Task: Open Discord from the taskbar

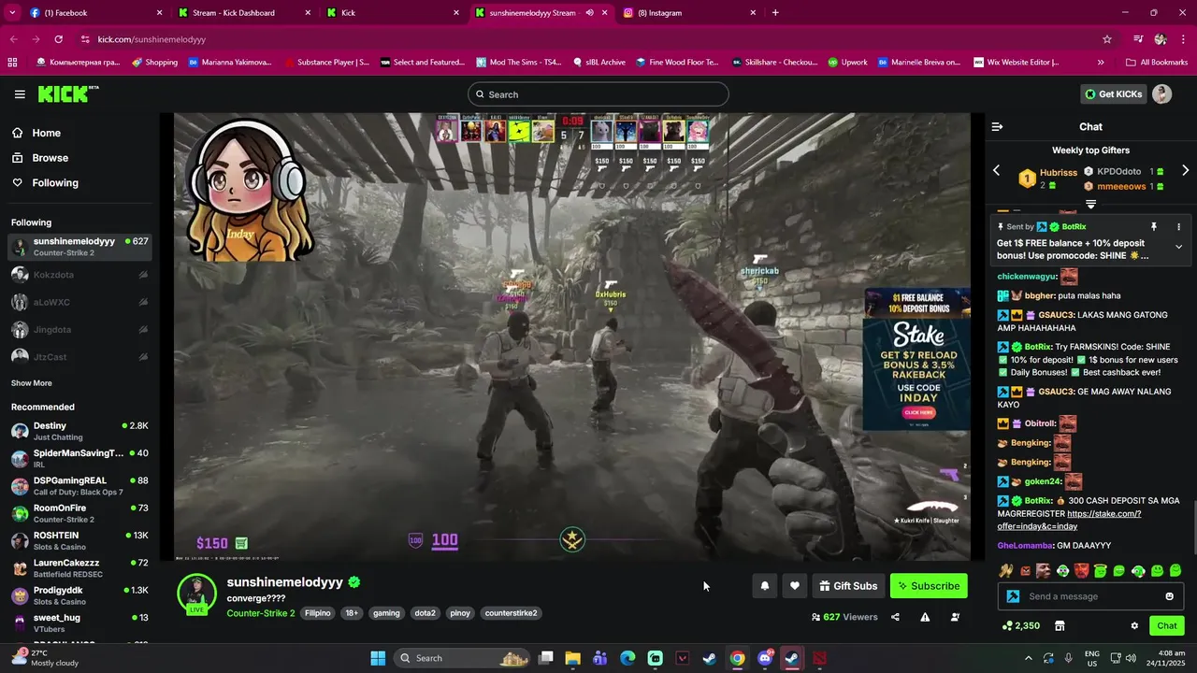Action: (765, 658)
